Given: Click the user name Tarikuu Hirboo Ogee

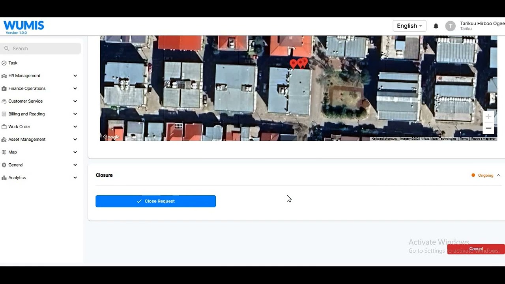Looking at the screenshot, I should tap(482, 24).
